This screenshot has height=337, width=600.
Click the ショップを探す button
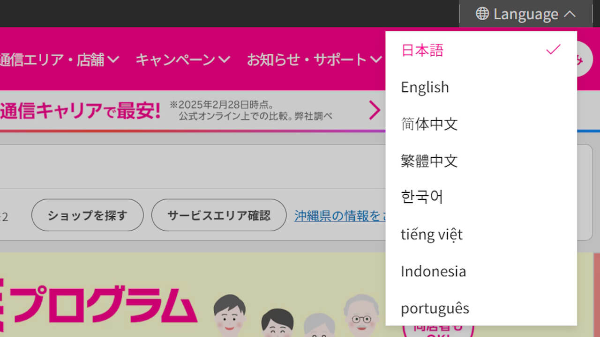point(88,215)
